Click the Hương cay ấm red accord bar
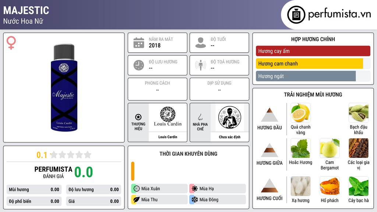 [313, 51]
